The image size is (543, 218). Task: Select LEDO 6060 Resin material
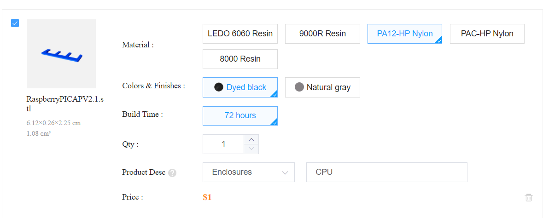pyautogui.click(x=240, y=34)
